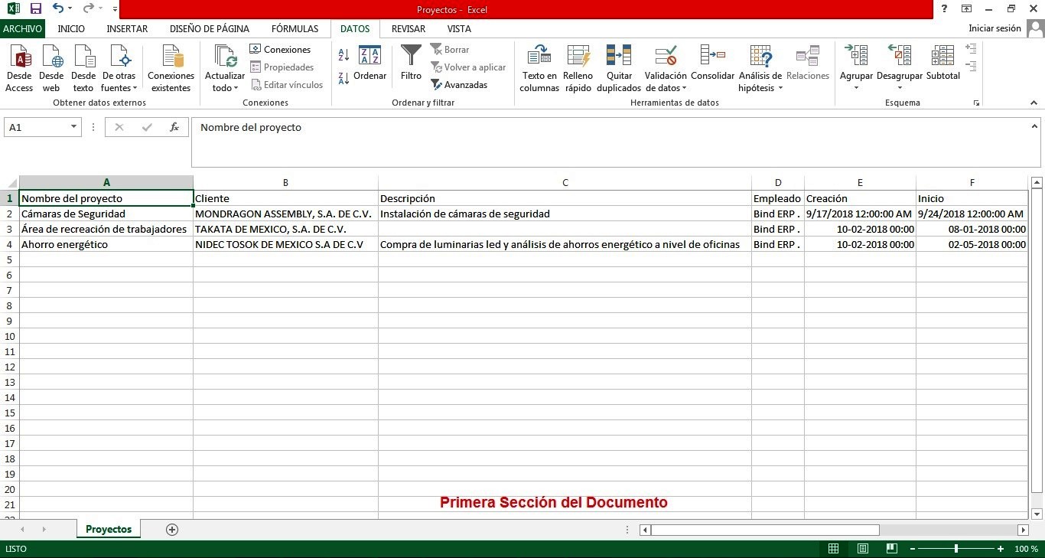Click Relleno rápido flash fill

point(578,69)
